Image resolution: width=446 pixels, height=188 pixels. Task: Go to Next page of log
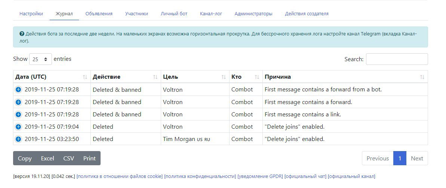417,159
